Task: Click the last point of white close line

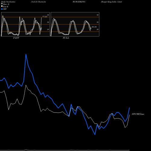Action: click(129, 115)
